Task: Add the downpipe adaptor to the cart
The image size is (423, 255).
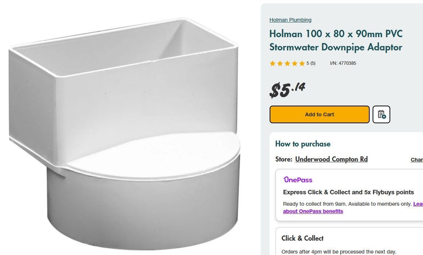Action: pyautogui.click(x=319, y=114)
